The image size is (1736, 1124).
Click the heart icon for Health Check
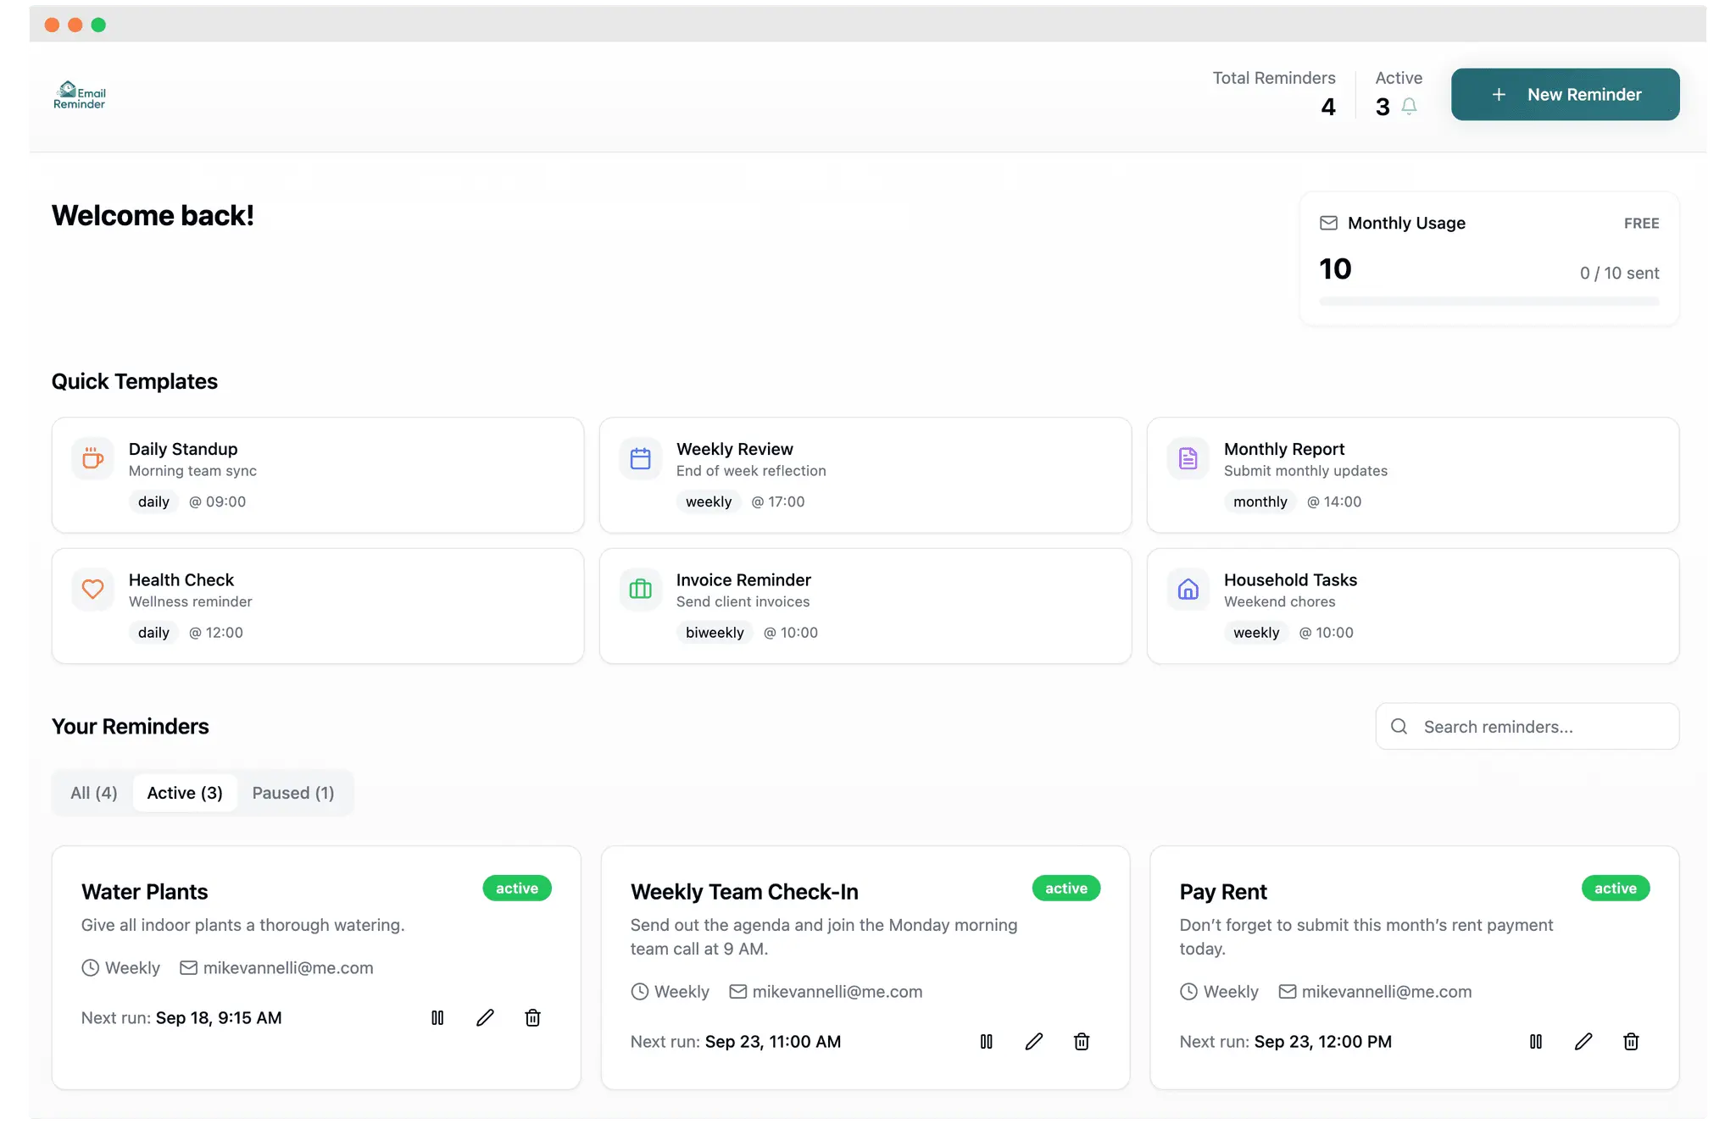point(92,589)
